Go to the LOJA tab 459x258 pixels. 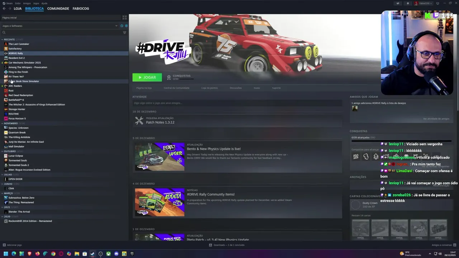pyautogui.click(x=18, y=8)
